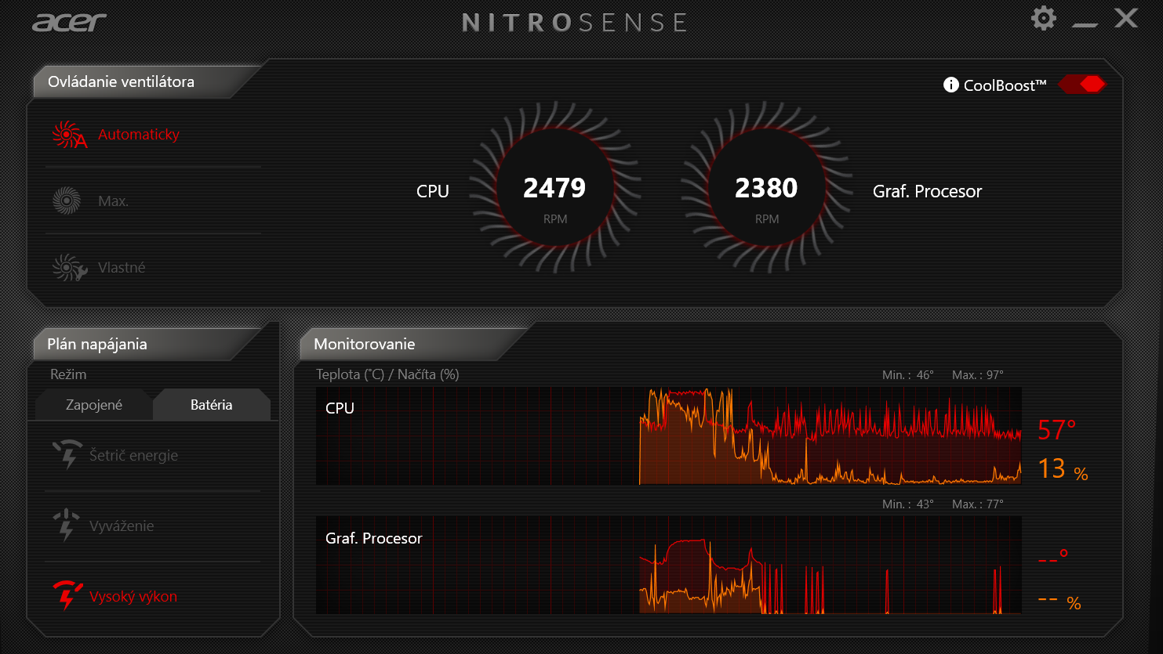
Task: Click the Vysoký výkon plan icon
Action: point(67,596)
